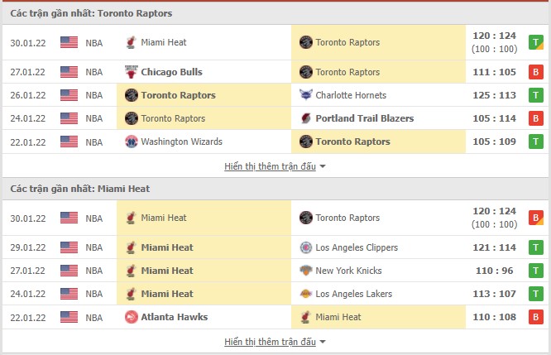
Task: Open the Portland Trail Blazers team link
Action: pyautogui.click(x=364, y=118)
